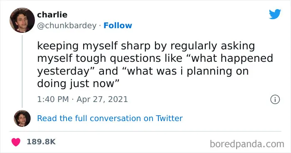Click the Twitter bird logo
This screenshot has height=153, width=291.
275,14
